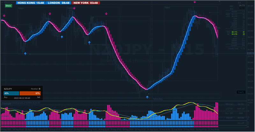Screen dimensions: 255x132
Task: Click the magenta sell arrow above the London label
Action: [74, 8]
